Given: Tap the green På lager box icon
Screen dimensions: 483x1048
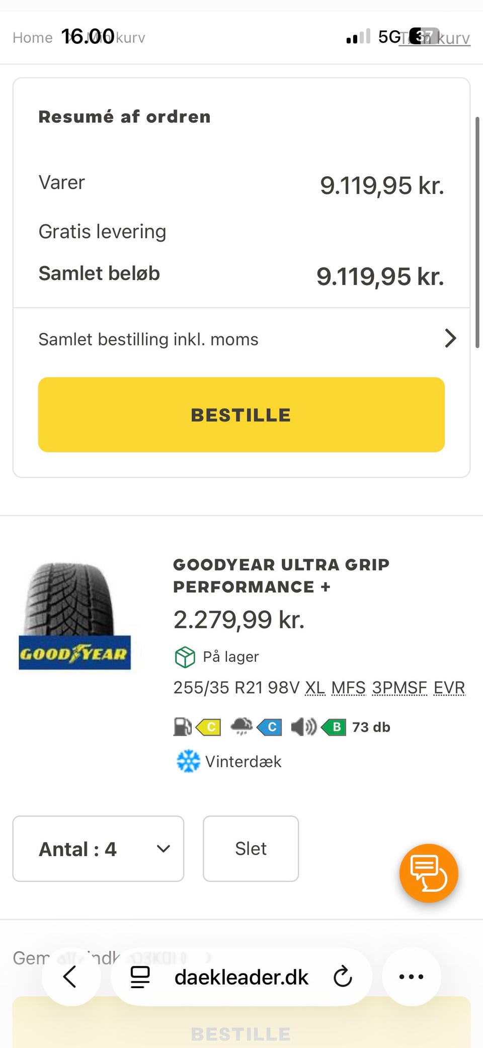Looking at the screenshot, I should (x=185, y=657).
